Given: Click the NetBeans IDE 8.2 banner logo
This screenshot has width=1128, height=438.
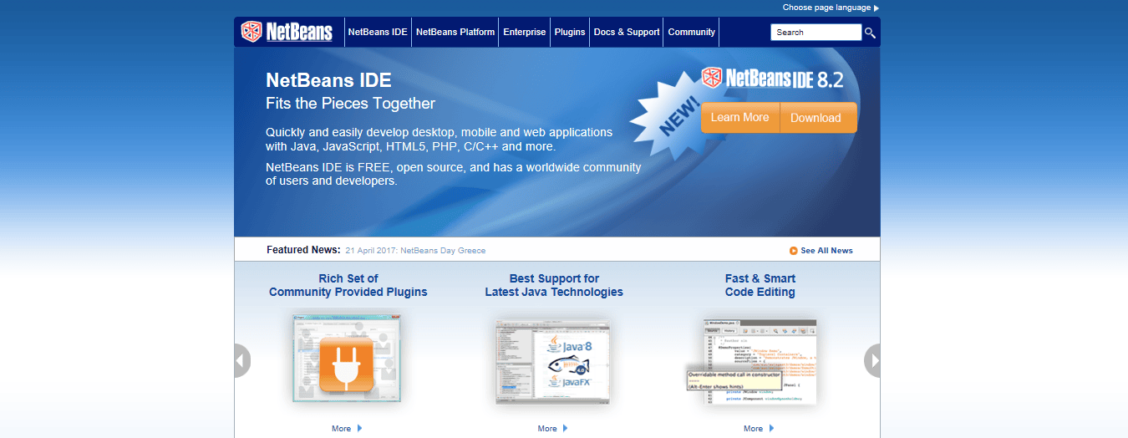Looking at the screenshot, I should coord(772,79).
